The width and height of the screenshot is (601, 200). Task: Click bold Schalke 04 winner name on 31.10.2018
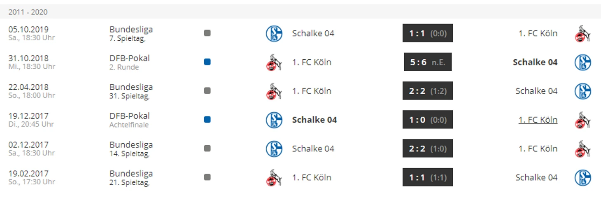coord(535,62)
